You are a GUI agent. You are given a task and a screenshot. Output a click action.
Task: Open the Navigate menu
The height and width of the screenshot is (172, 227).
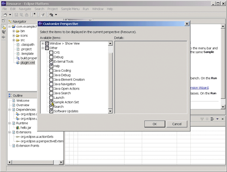pos(25,9)
